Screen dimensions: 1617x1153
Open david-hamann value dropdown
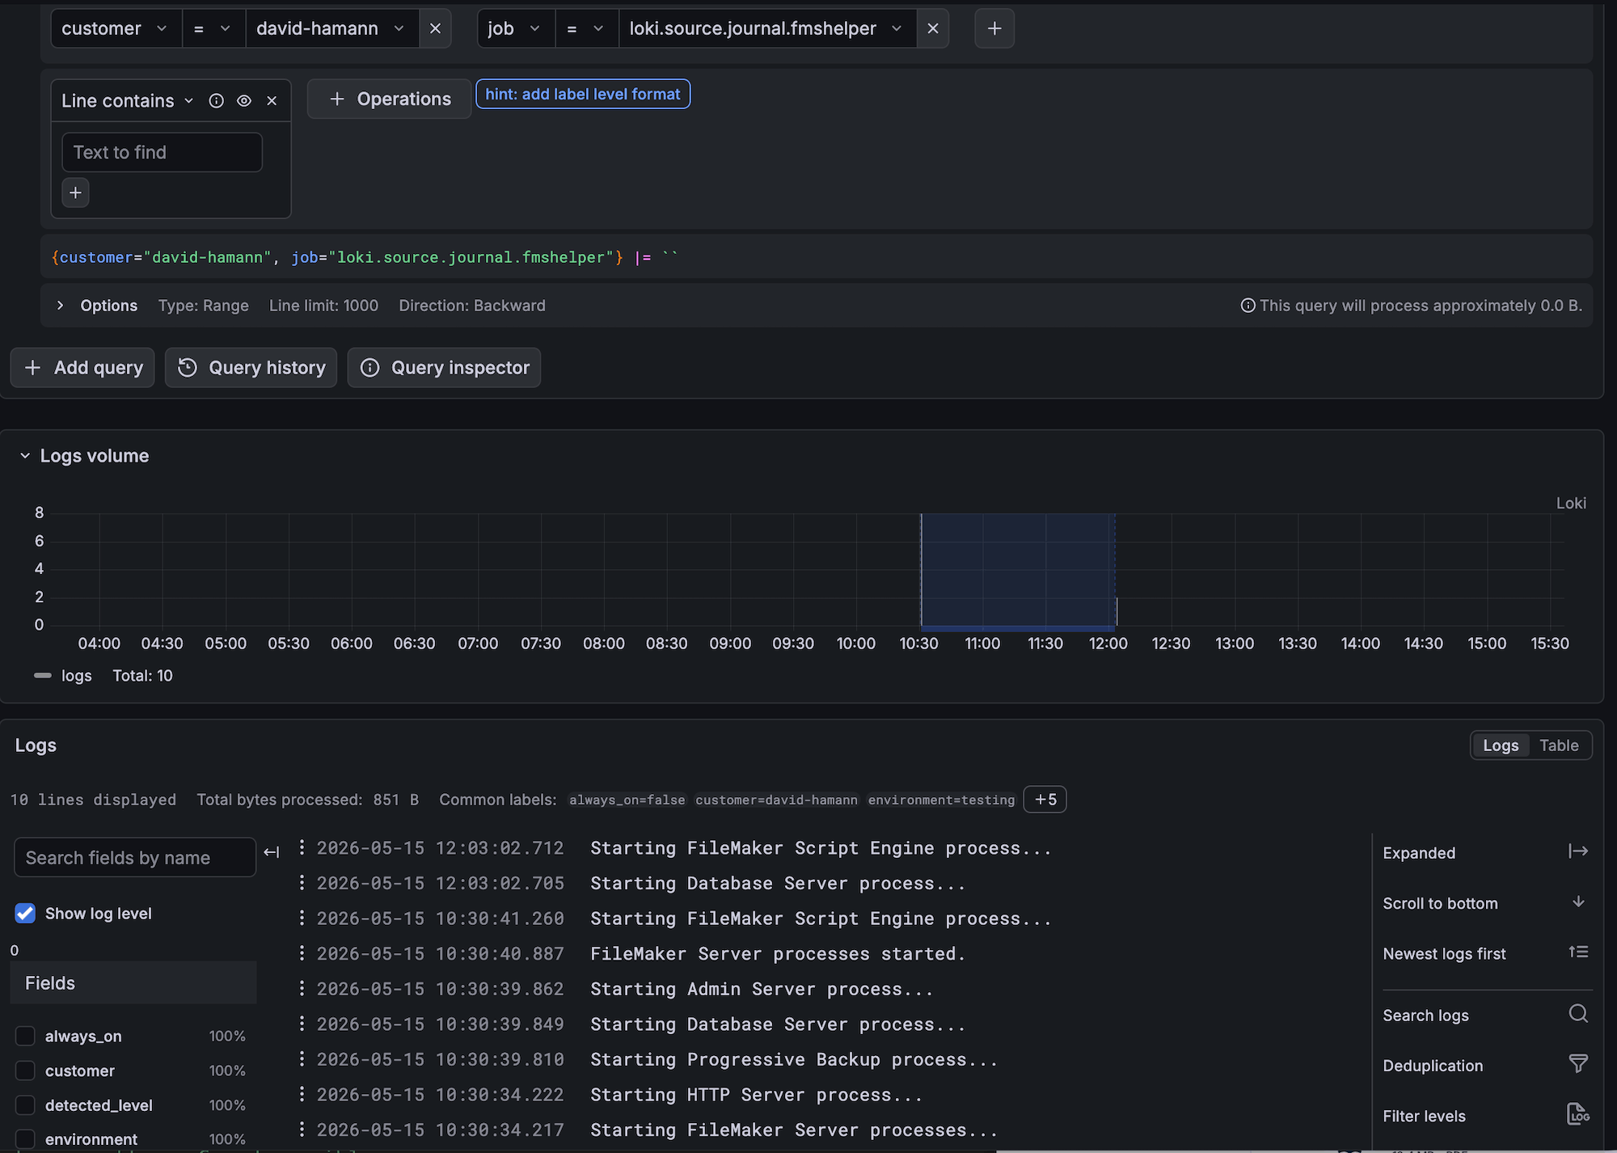coord(332,28)
